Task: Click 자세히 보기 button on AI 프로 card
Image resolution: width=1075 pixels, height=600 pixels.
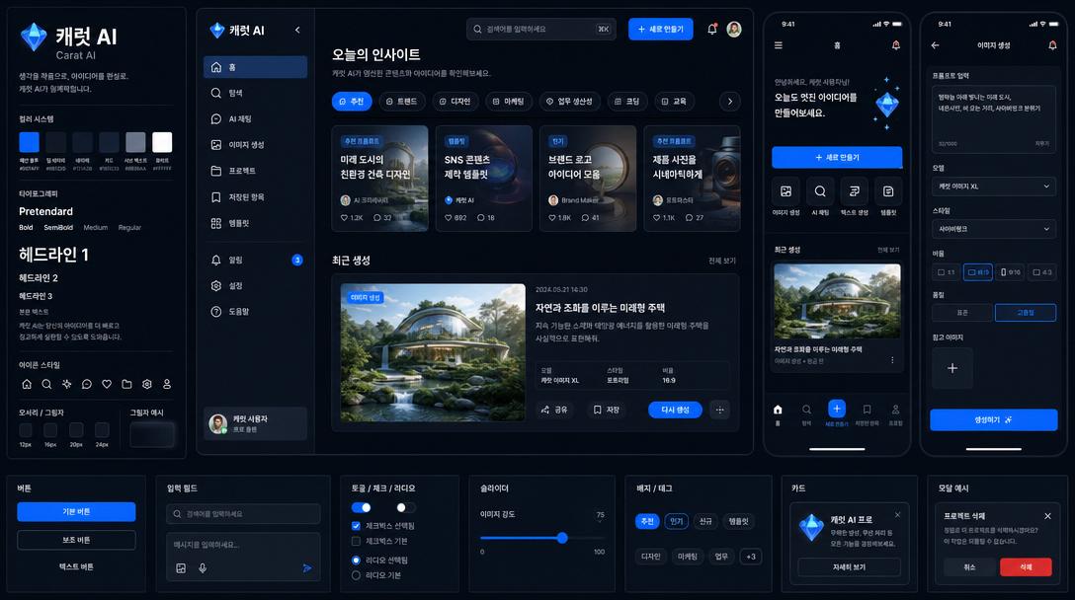Action: tap(850, 567)
